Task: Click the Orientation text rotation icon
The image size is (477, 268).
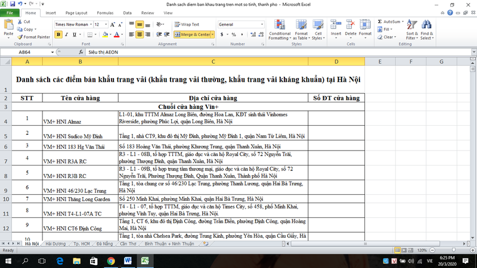Action: 159,24
